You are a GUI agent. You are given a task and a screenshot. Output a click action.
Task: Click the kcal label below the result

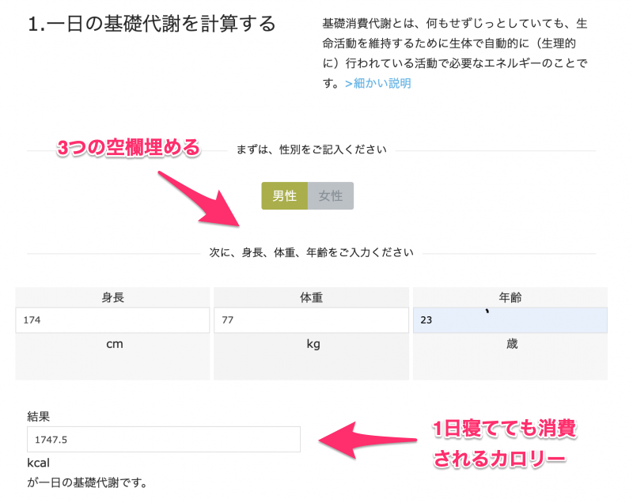click(x=39, y=463)
